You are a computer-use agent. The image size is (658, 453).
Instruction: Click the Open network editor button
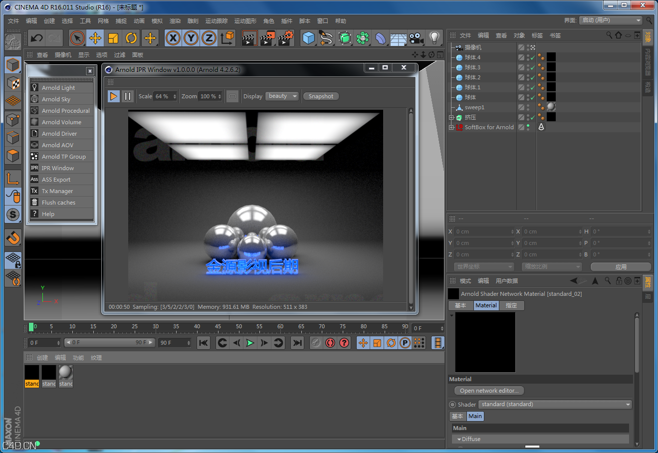pyautogui.click(x=488, y=390)
